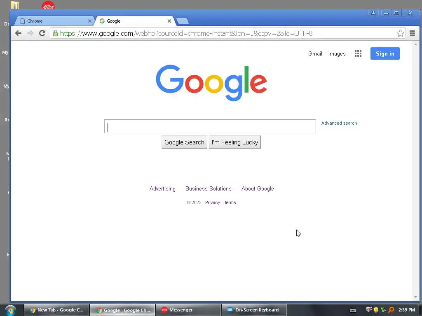This screenshot has height=316, width=422.
Task: Select the Google tab
Action: [x=135, y=21]
